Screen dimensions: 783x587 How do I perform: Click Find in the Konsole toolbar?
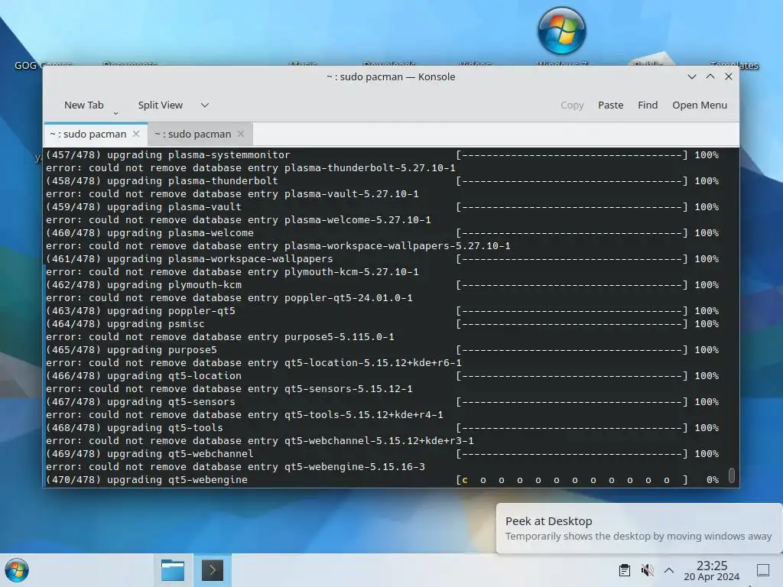[x=648, y=105]
